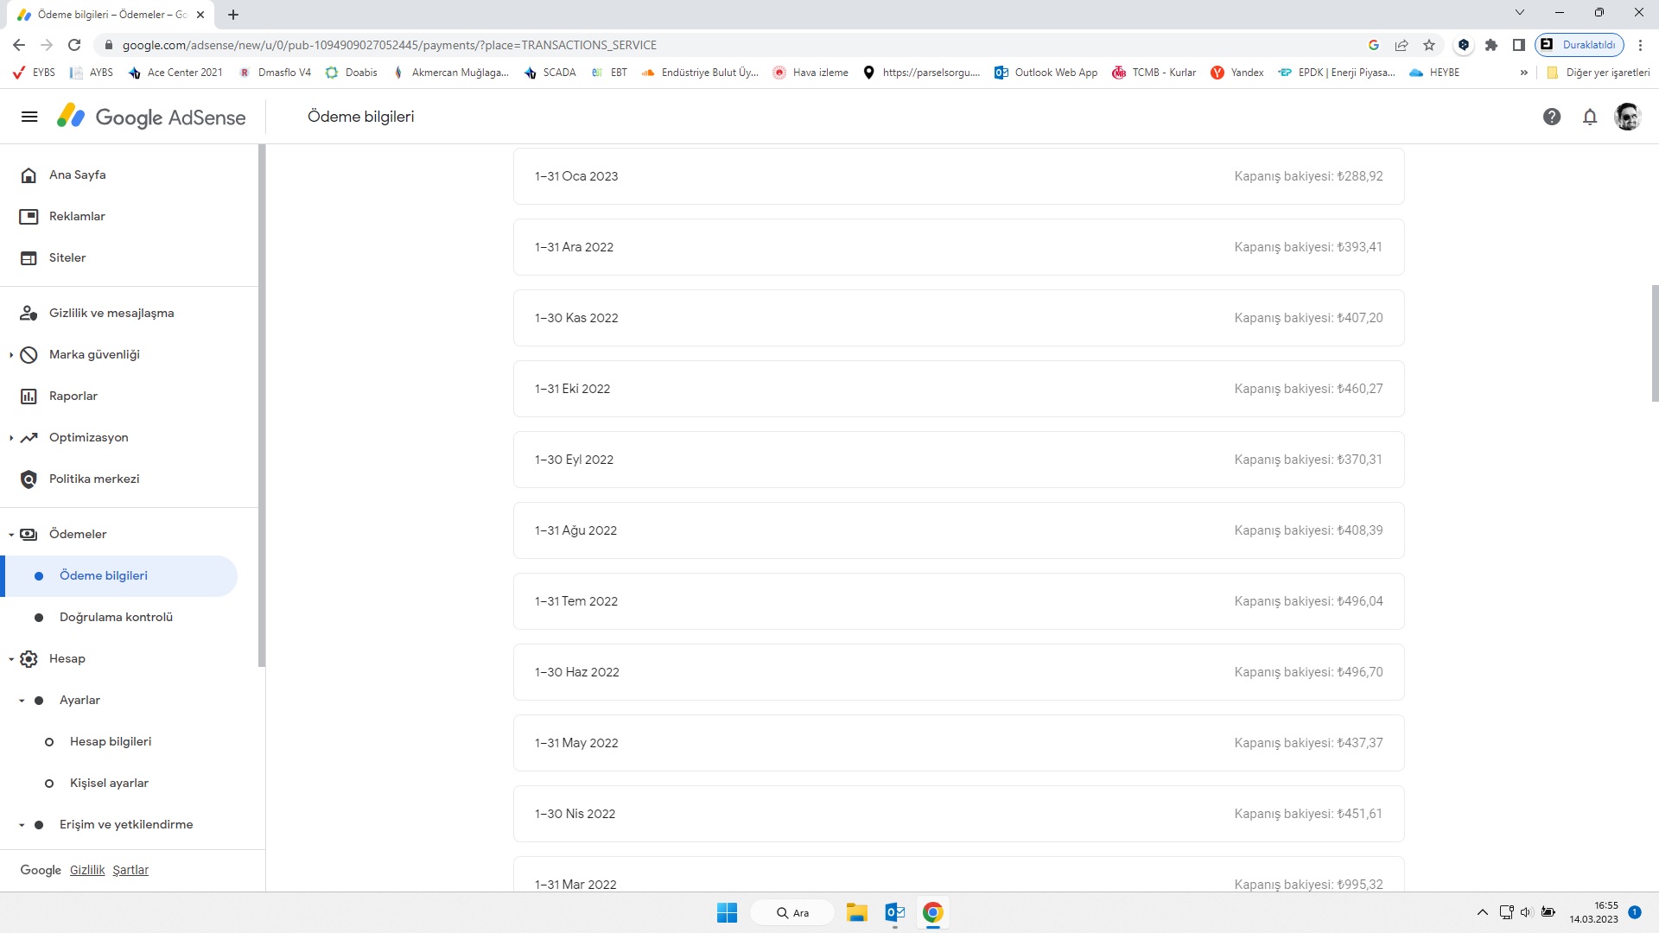Collapse the Ayarlar tree item
The height and width of the screenshot is (933, 1659).
[x=22, y=701]
